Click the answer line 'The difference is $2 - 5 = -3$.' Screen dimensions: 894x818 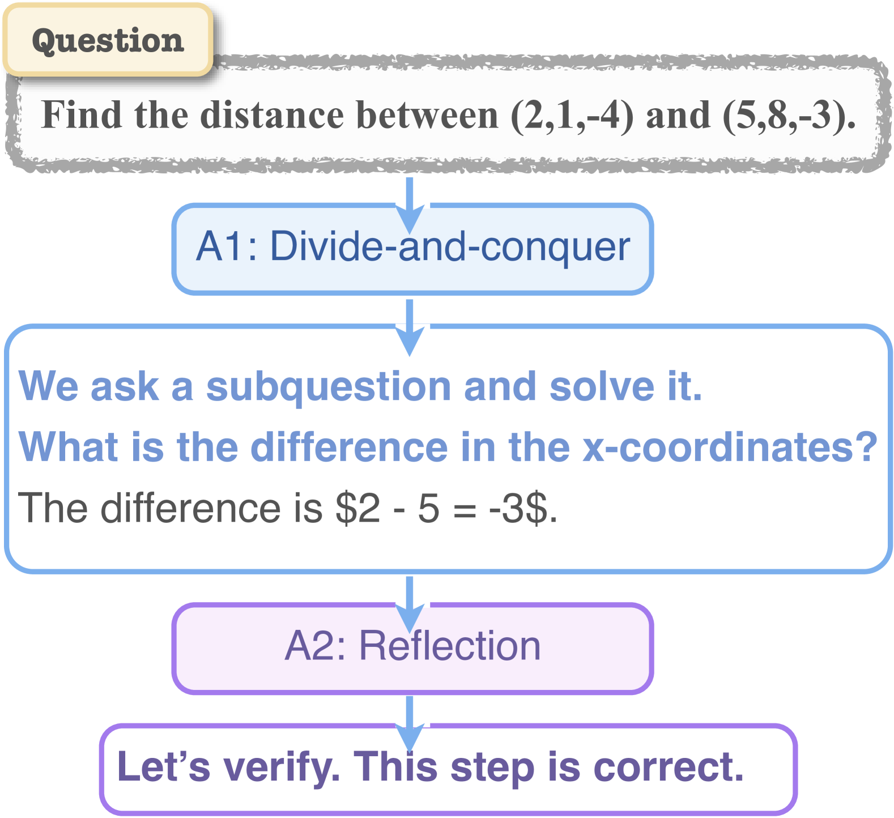coord(288,508)
